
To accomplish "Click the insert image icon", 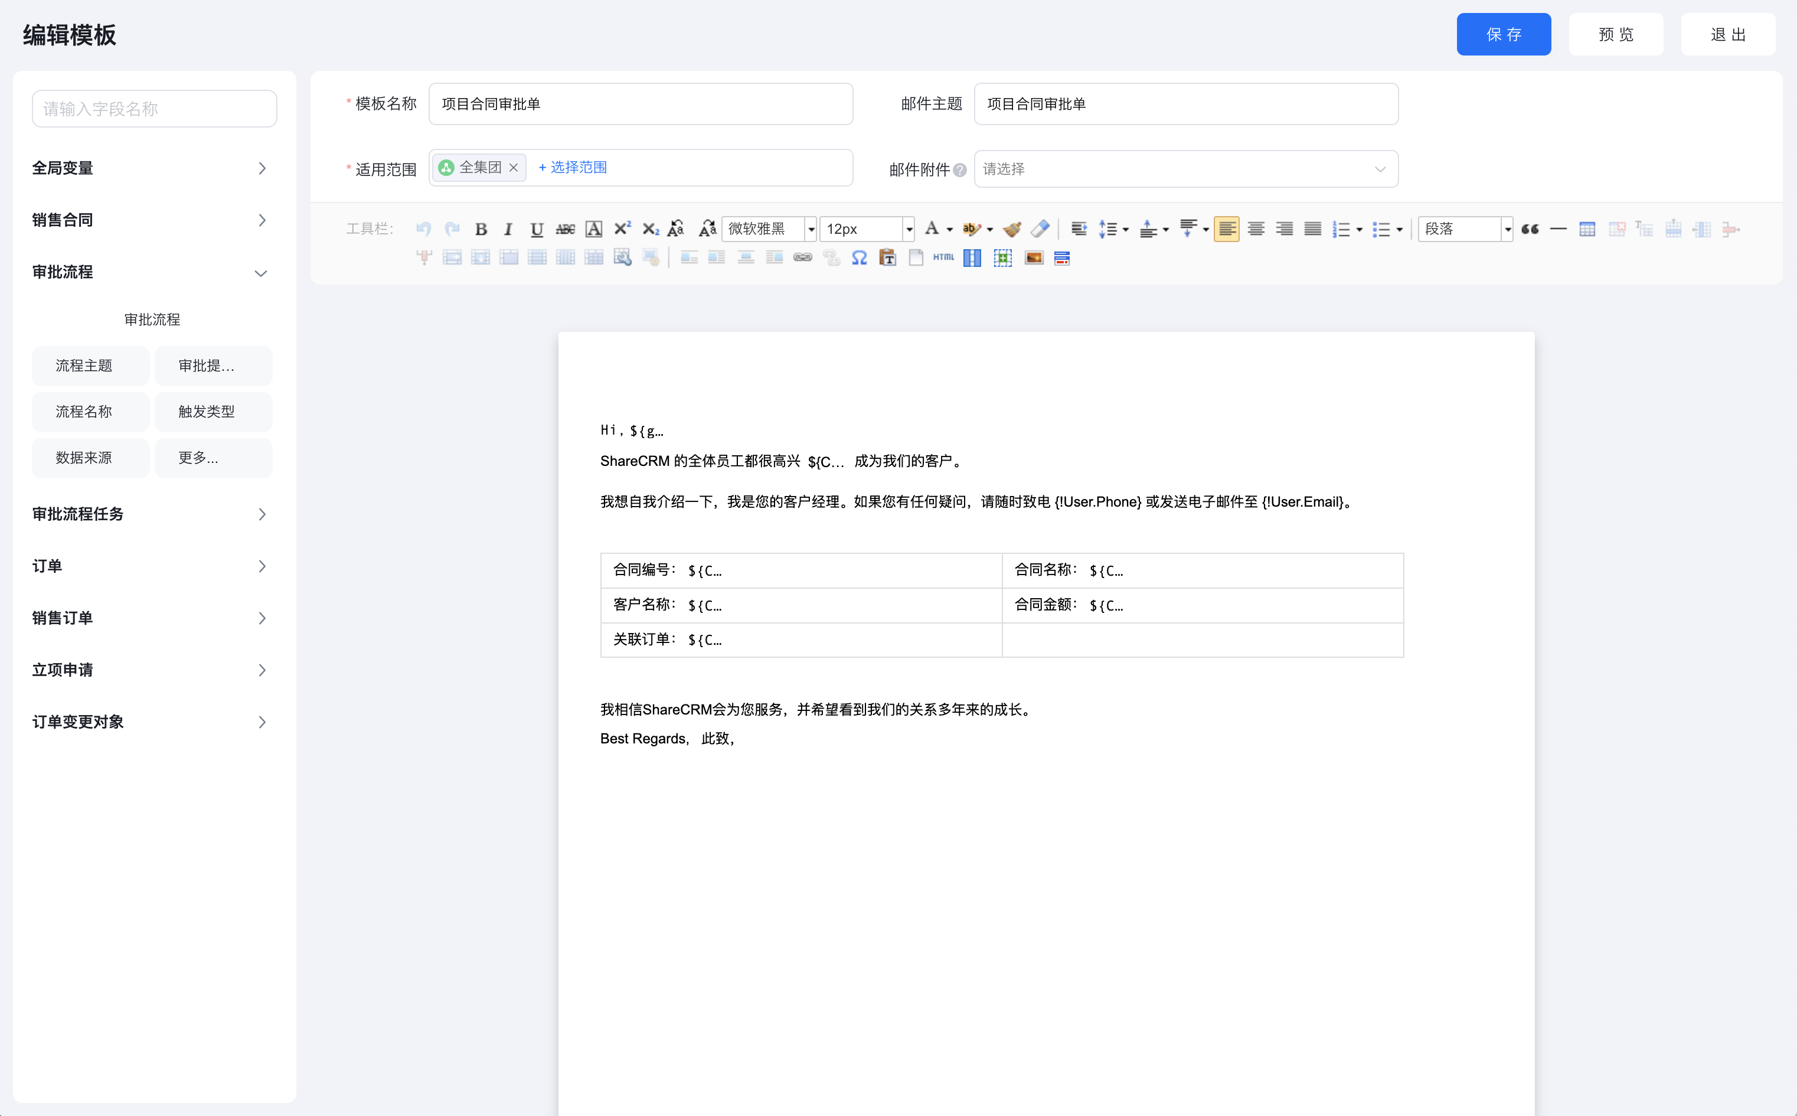I will pos(1034,257).
